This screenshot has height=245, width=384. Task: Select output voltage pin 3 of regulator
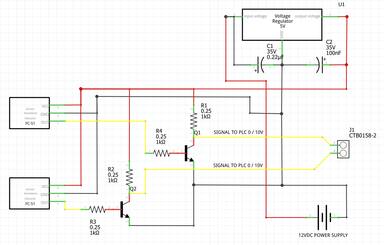330,16
